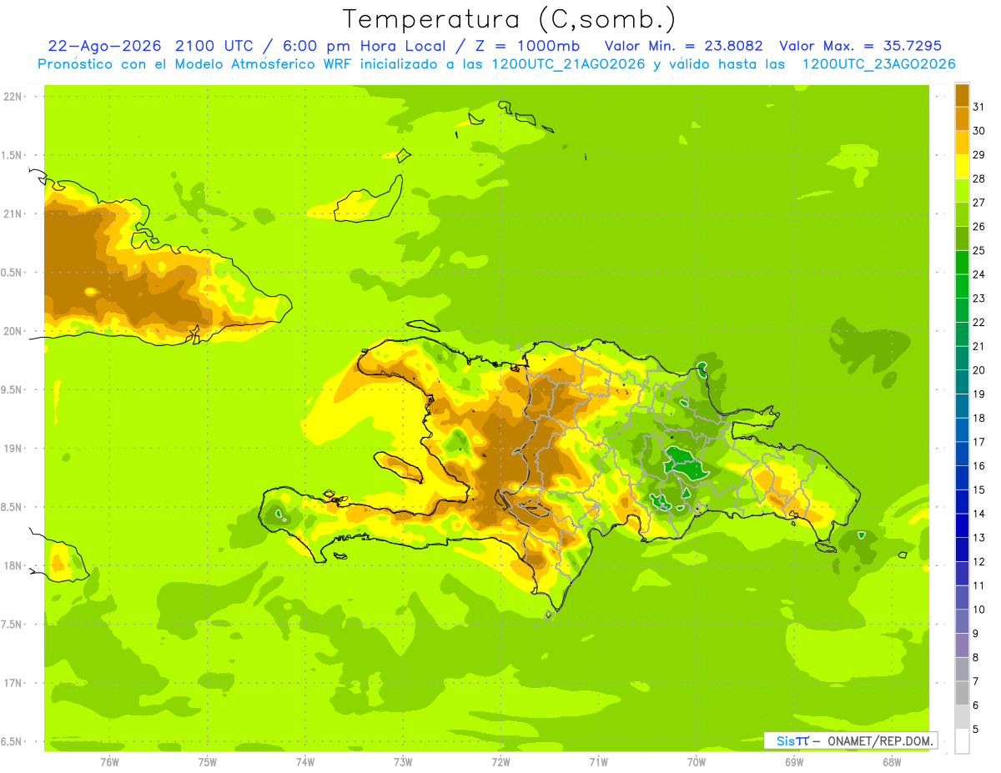Pick the gray swatch between legend values 6 and 7
Viewport: 1001px width, 773px height.
click(x=962, y=693)
